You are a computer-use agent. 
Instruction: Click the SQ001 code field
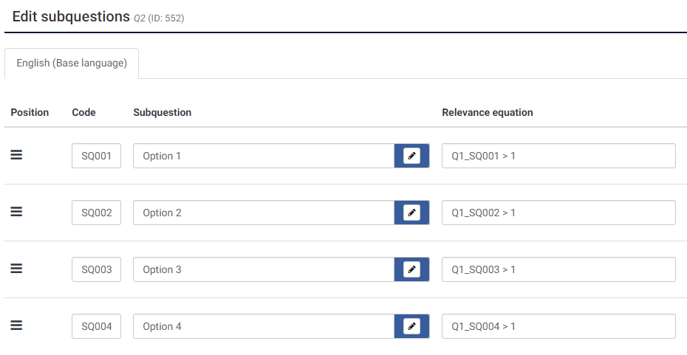coord(96,156)
